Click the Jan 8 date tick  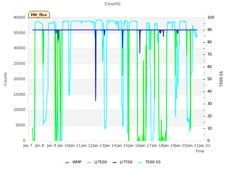tap(39, 146)
